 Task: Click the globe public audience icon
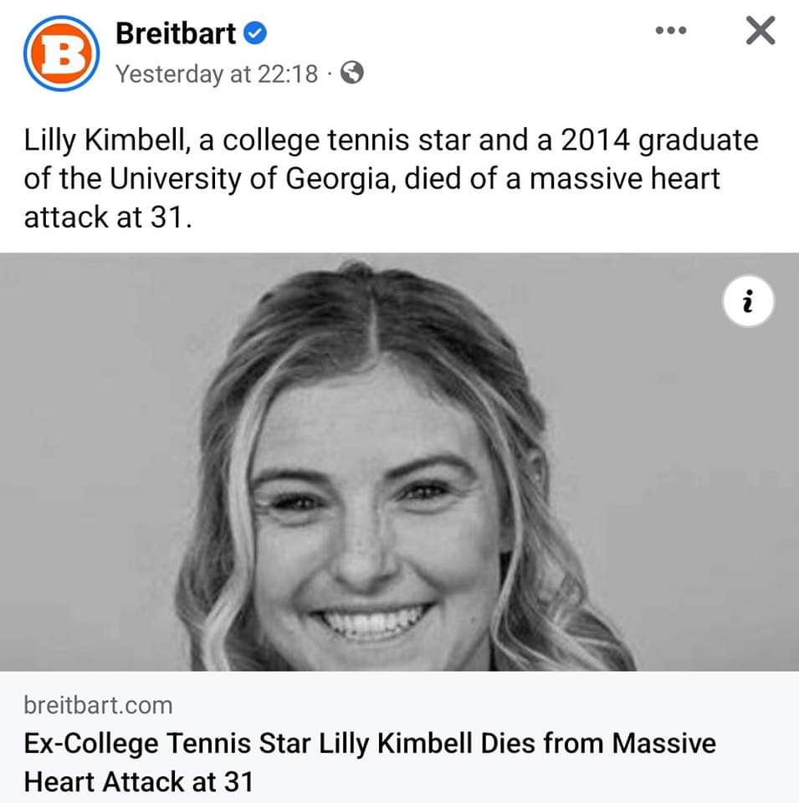click(353, 74)
